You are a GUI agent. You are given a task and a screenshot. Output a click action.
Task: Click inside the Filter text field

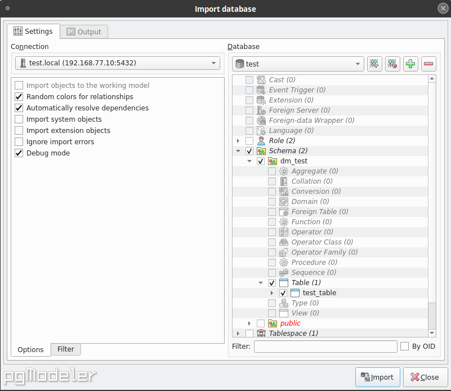pyautogui.click(x=325, y=346)
